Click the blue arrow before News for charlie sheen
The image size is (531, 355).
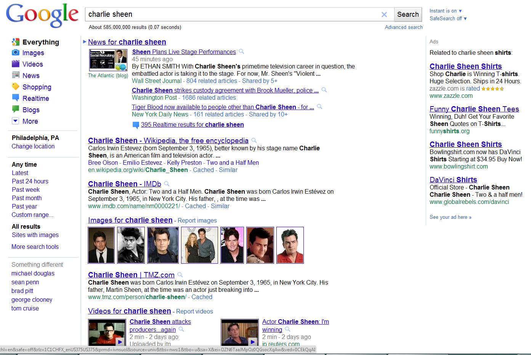click(x=85, y=42)
